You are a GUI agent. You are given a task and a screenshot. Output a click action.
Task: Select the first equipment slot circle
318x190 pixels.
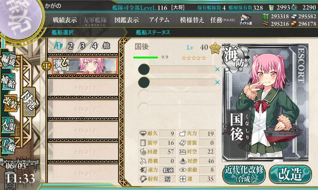144,69
